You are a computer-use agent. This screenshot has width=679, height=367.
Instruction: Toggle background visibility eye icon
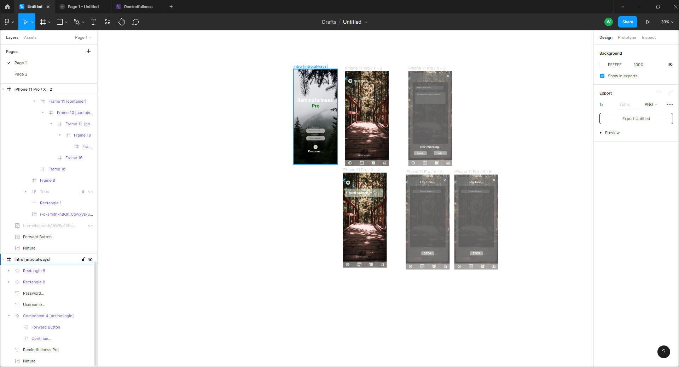670,65
